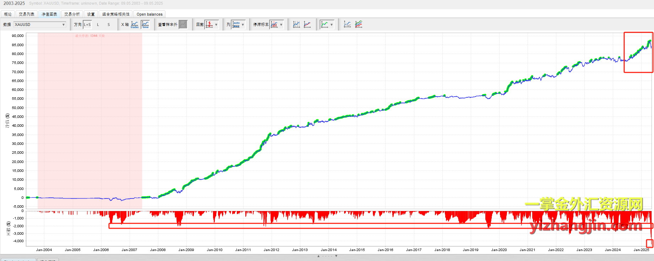The image size is (654, 261).
Task: Click the 'Jan-2025' x-axis label
Action: [641, 250]
